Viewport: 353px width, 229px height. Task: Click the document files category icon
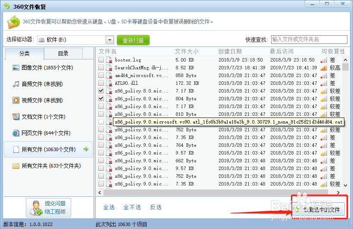click(x=16, y=117)
